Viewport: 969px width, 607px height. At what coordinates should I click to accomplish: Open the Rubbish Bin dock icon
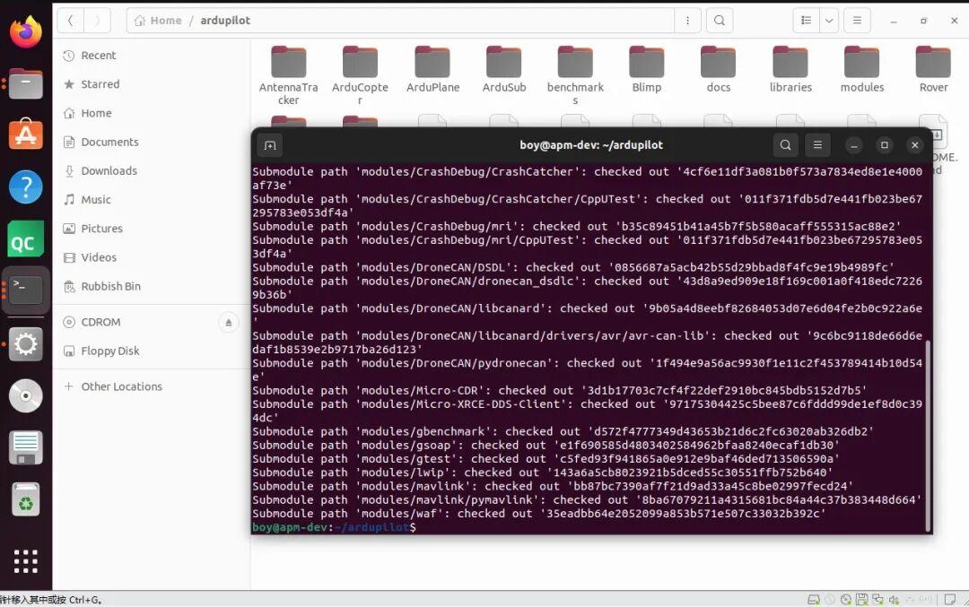click(25, 499)
